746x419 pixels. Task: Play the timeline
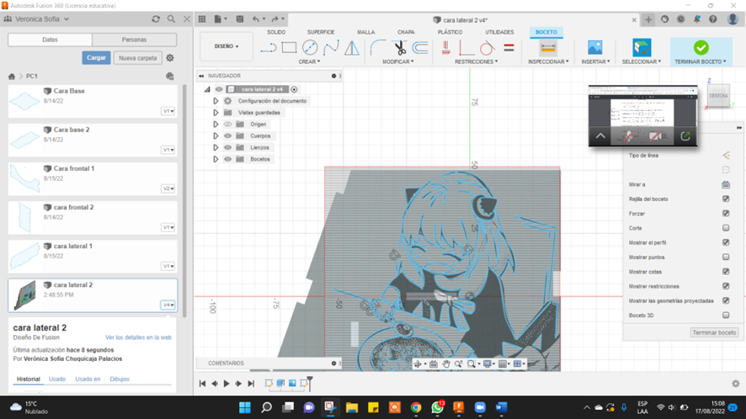coord(226,384)
